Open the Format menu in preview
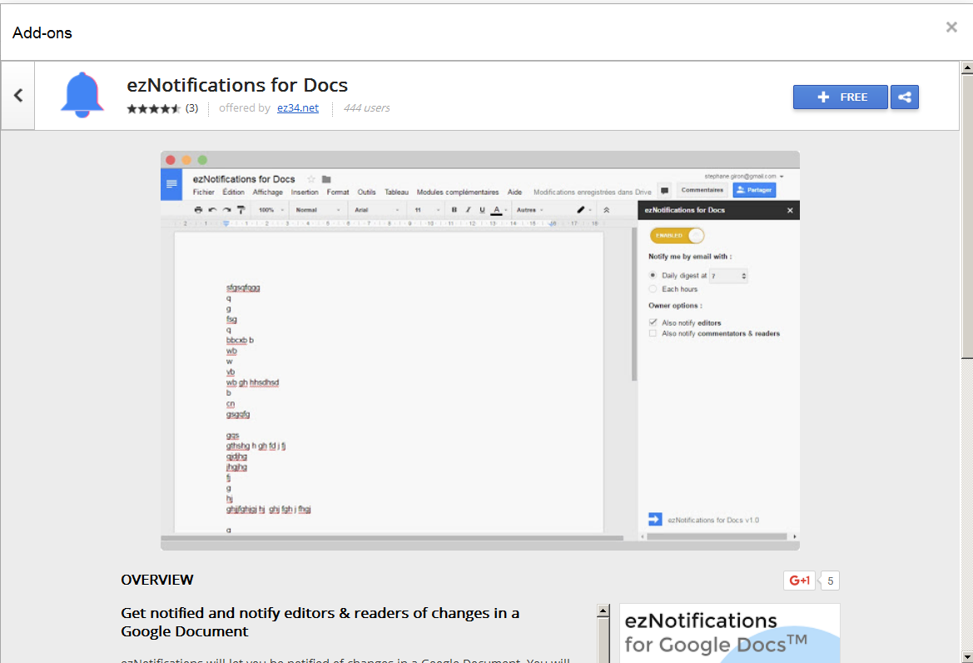 coord(338,192)
